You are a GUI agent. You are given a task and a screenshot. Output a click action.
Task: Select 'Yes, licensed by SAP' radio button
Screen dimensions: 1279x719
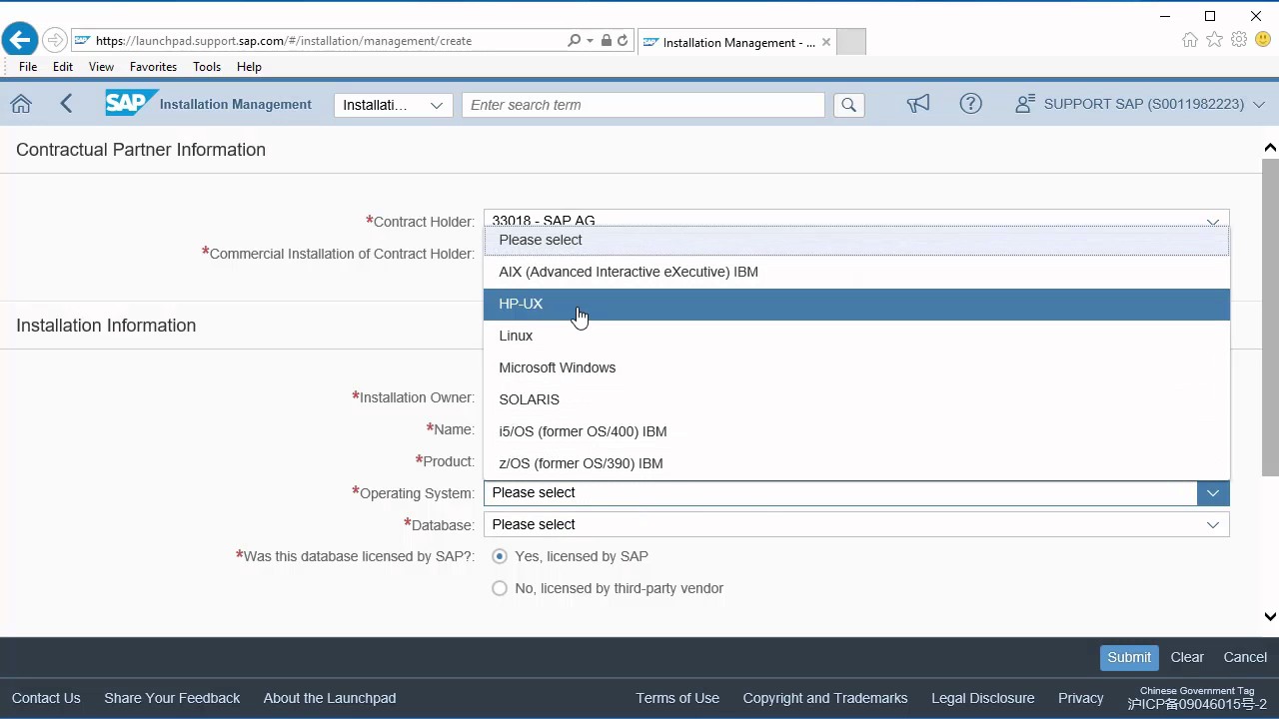coord(500,556)
